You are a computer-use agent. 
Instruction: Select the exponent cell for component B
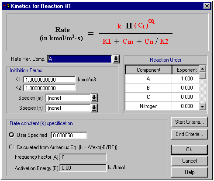tap(186, 88)
